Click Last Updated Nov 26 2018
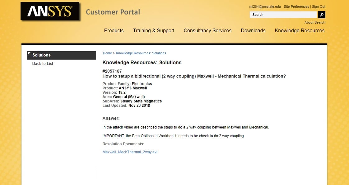The width and height of the screenshot is (349, 185). point(126,106)
